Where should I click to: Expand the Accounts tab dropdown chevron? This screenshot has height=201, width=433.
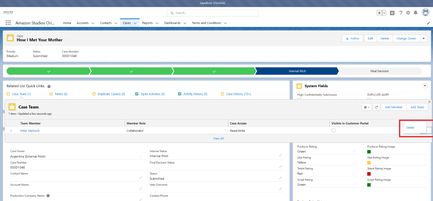pos(93,23)
